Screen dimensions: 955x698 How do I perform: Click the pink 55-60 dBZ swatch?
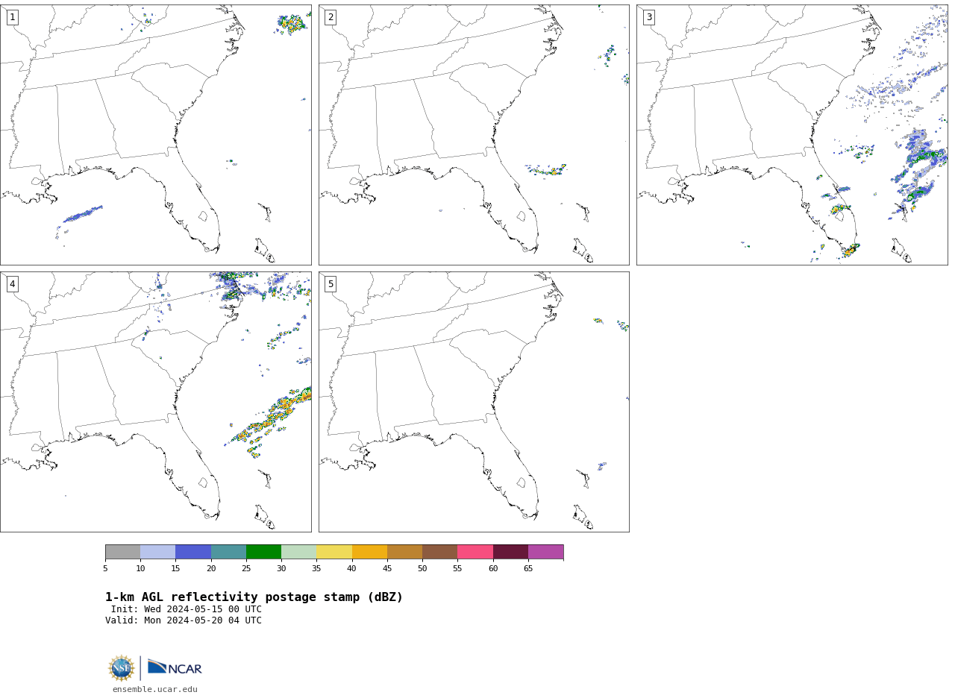point(475,552)
